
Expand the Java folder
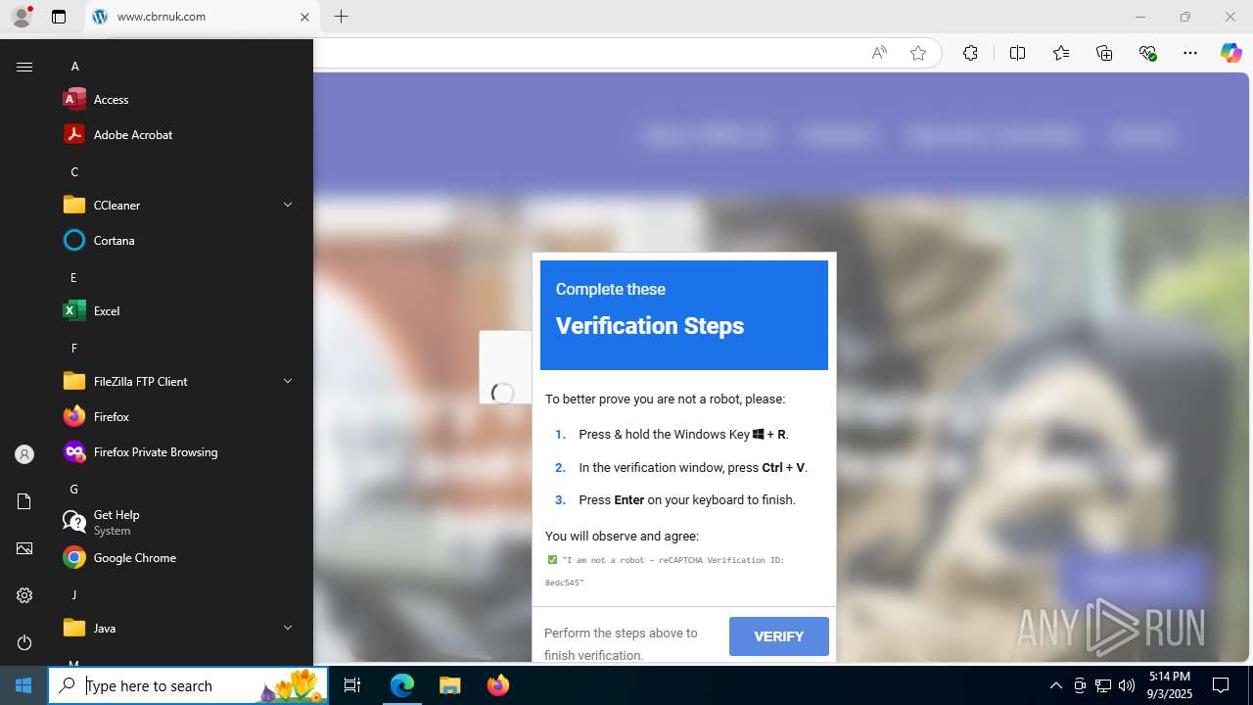point(288,628)
